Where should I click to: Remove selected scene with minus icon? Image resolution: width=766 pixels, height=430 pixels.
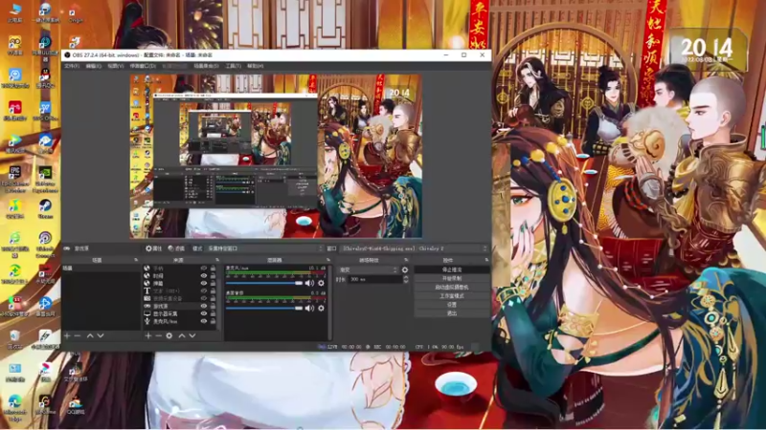point(78,336)
